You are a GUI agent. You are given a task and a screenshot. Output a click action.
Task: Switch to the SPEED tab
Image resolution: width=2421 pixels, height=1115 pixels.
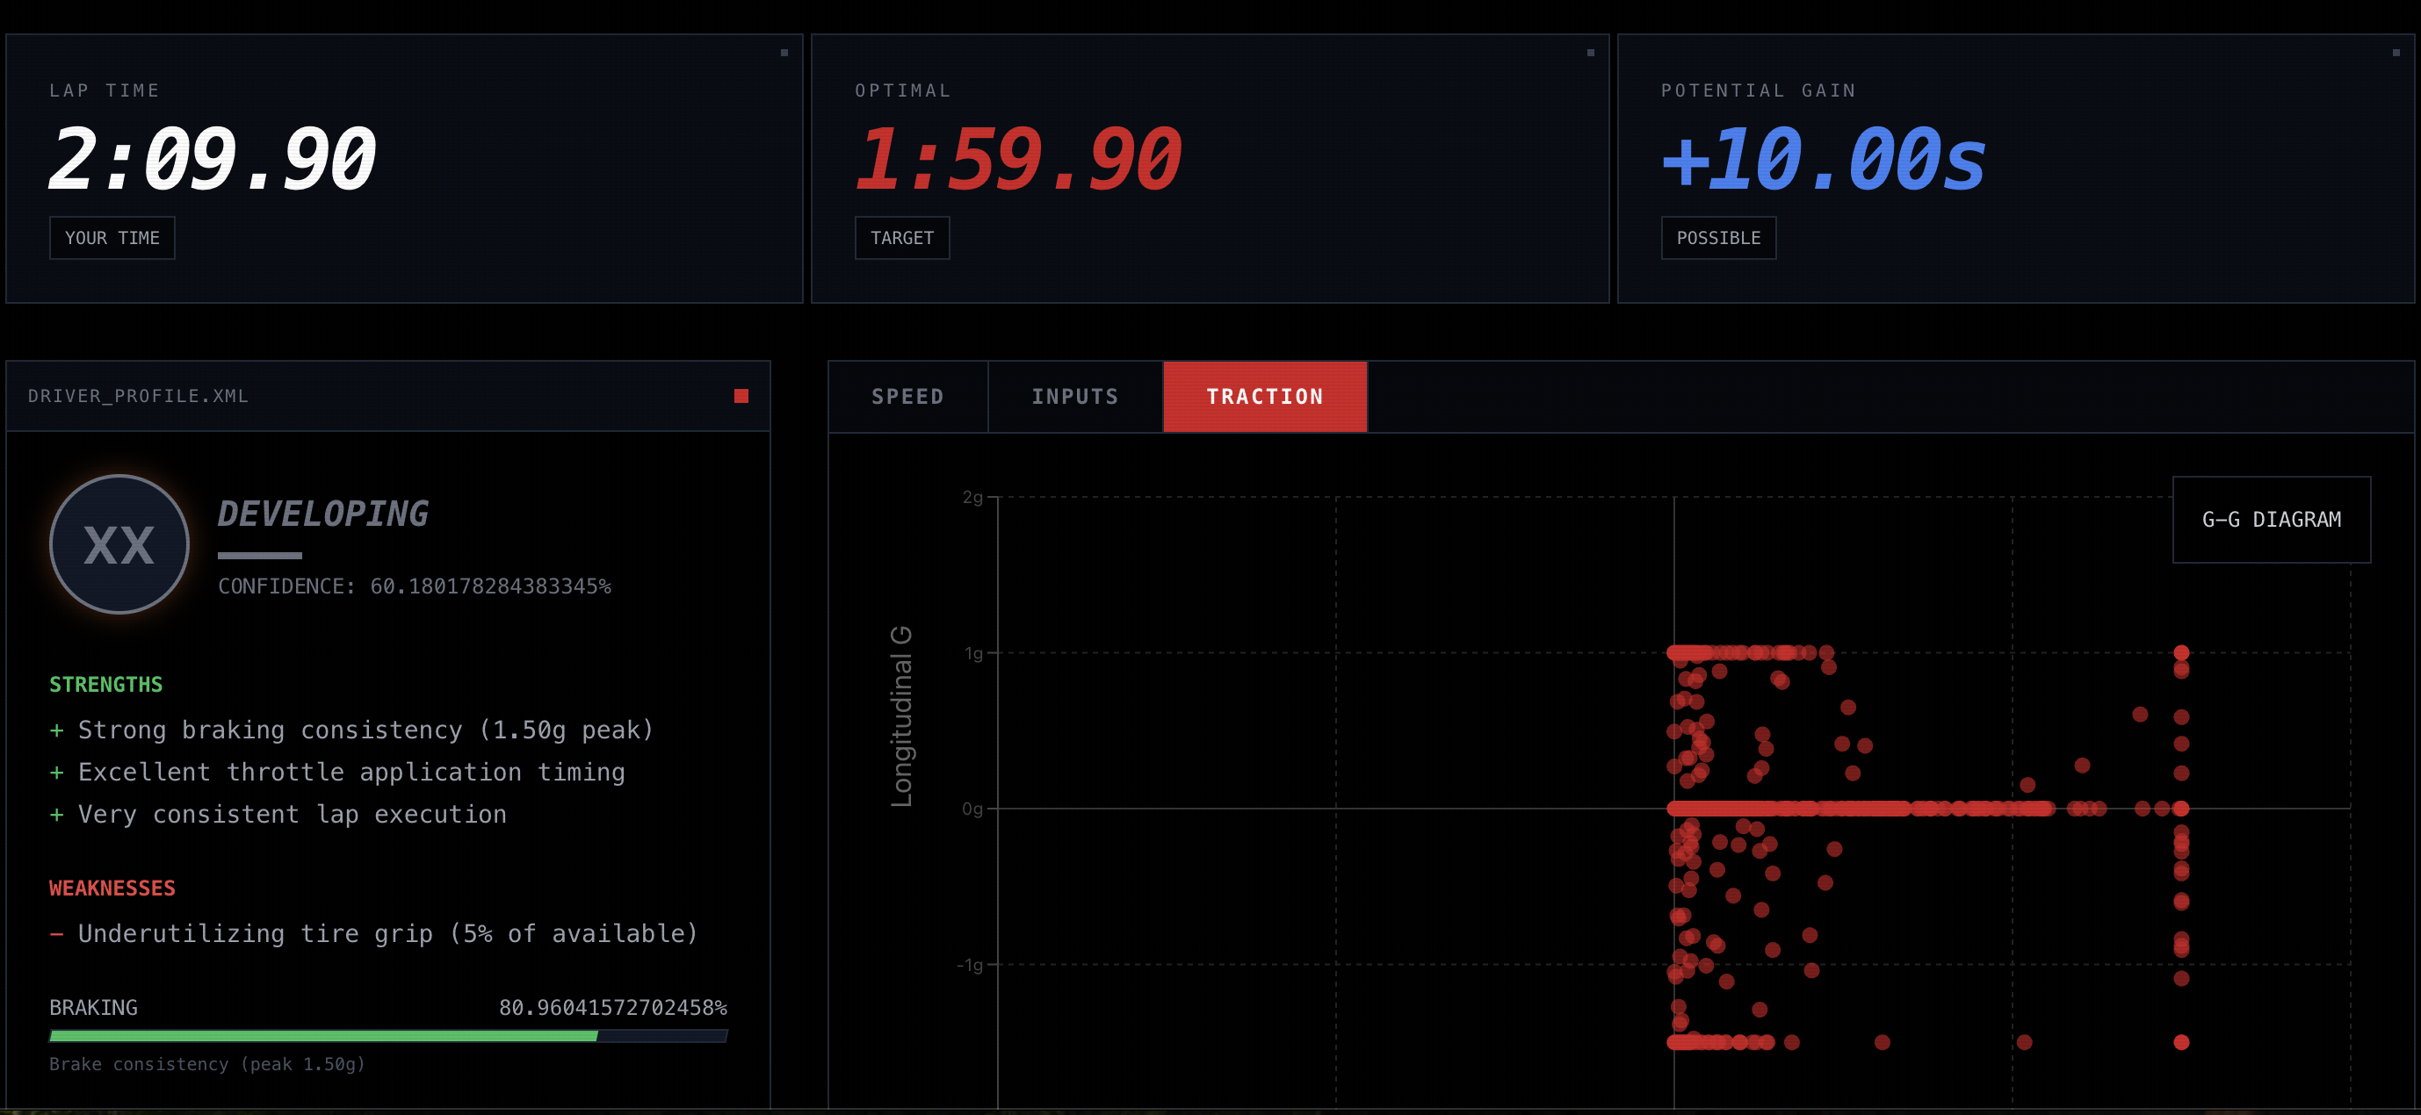(x=907, y=397)
